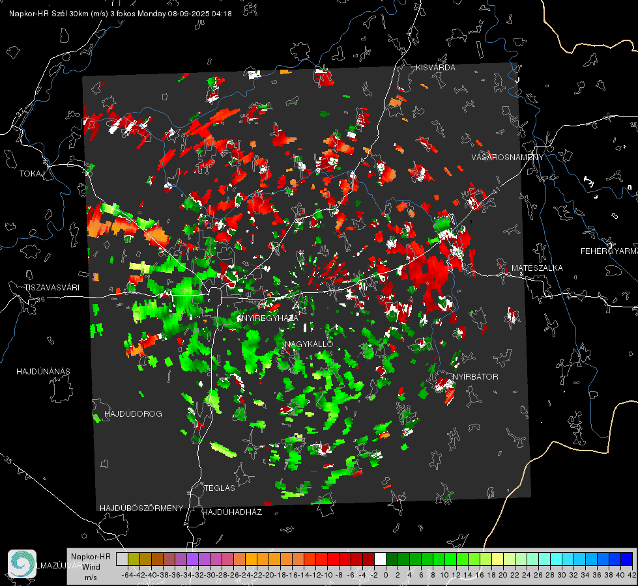Click the TISZAVASVÁRI town label
Screen dimensions: 638x586
coord(52,288)
